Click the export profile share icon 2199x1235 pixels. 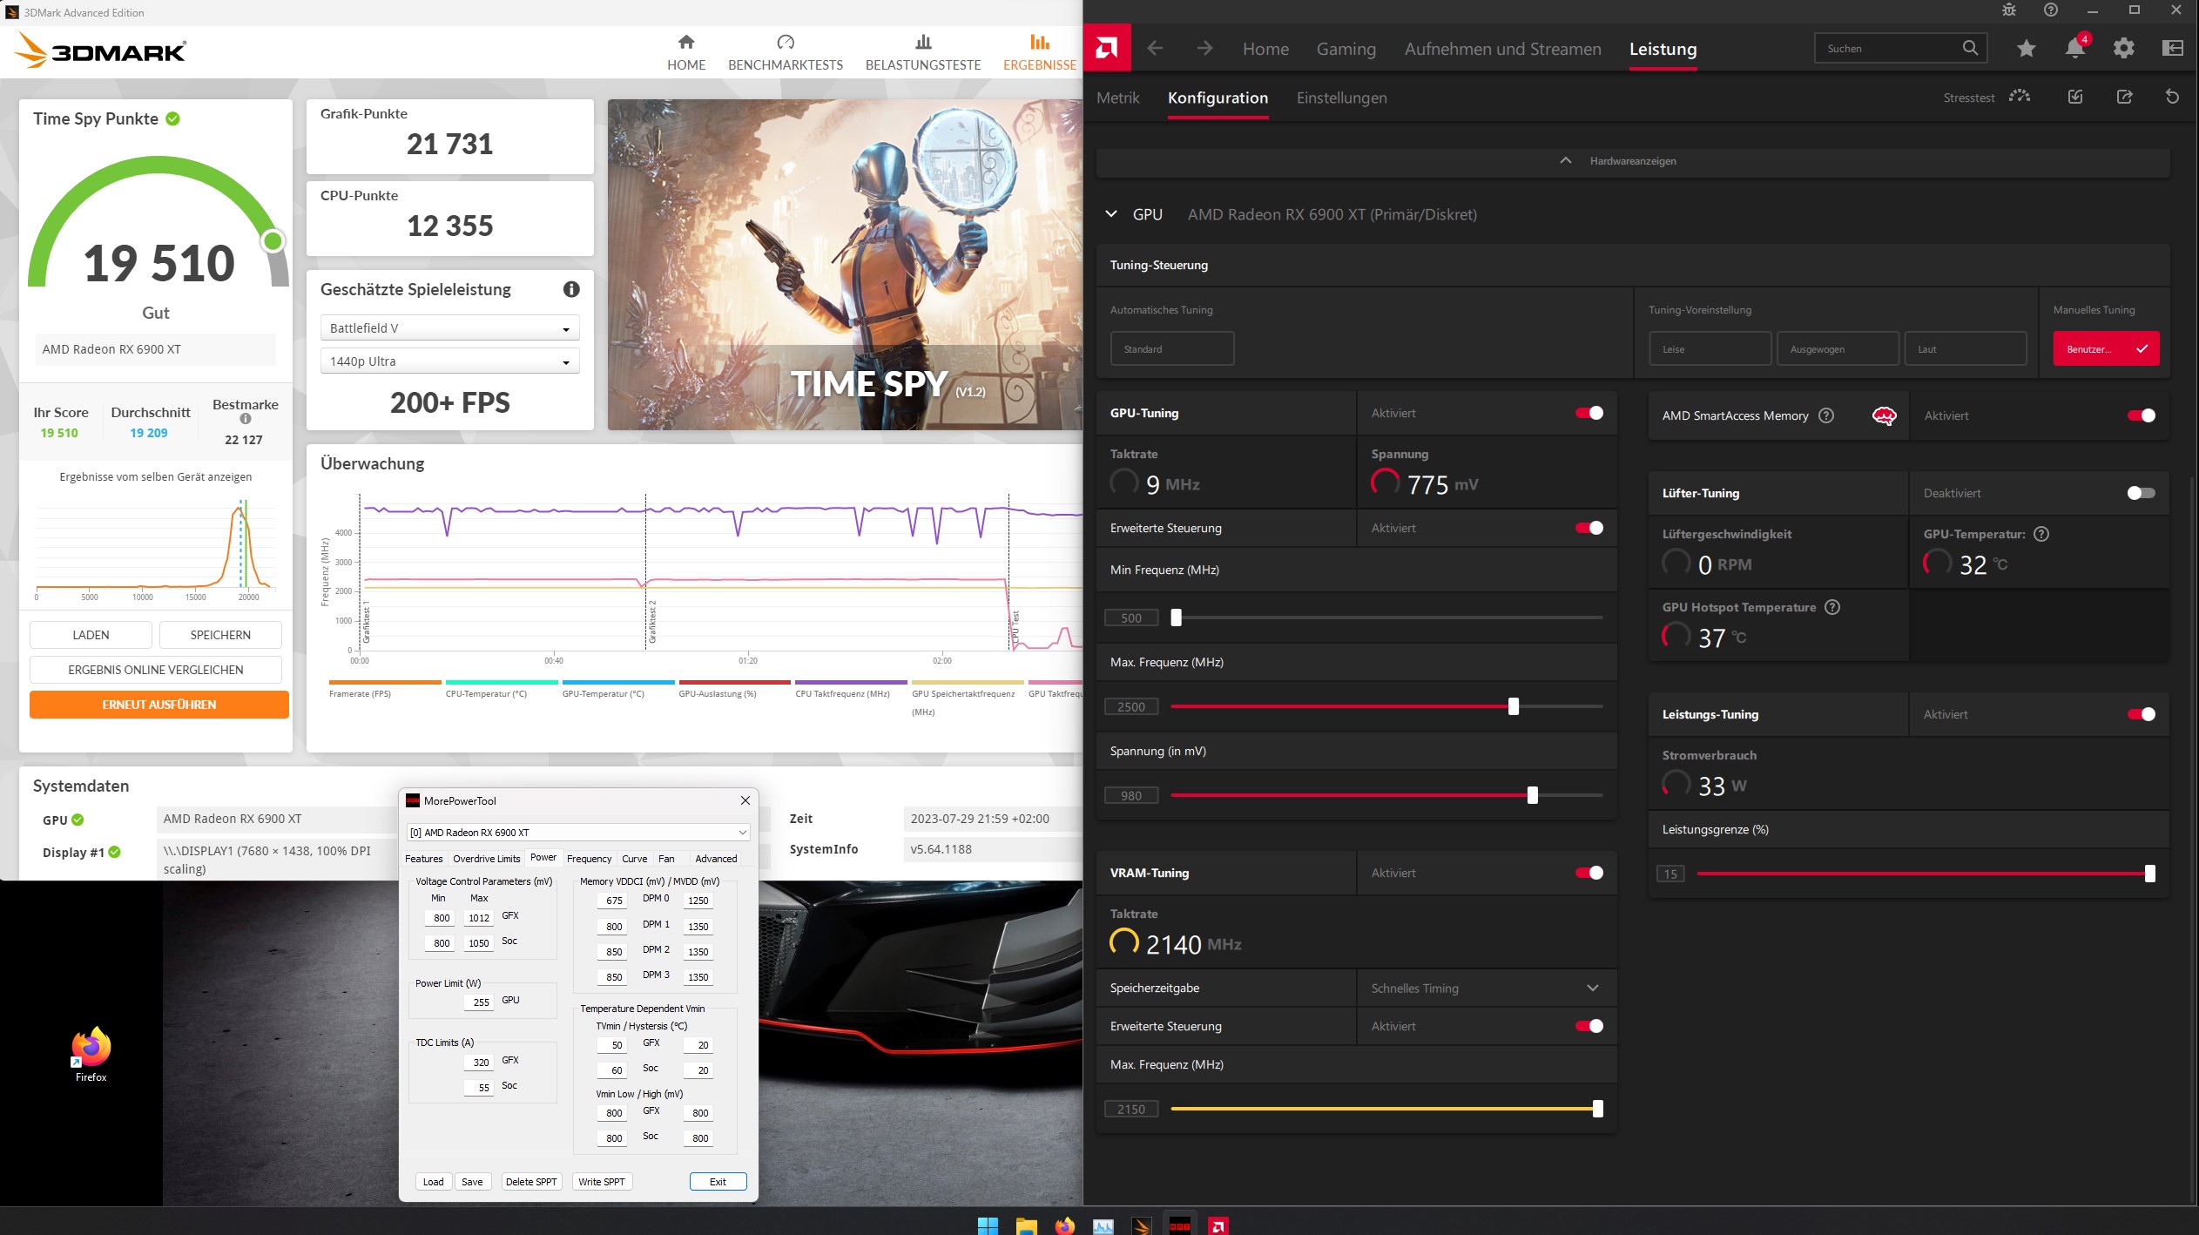coord(2124,97)
